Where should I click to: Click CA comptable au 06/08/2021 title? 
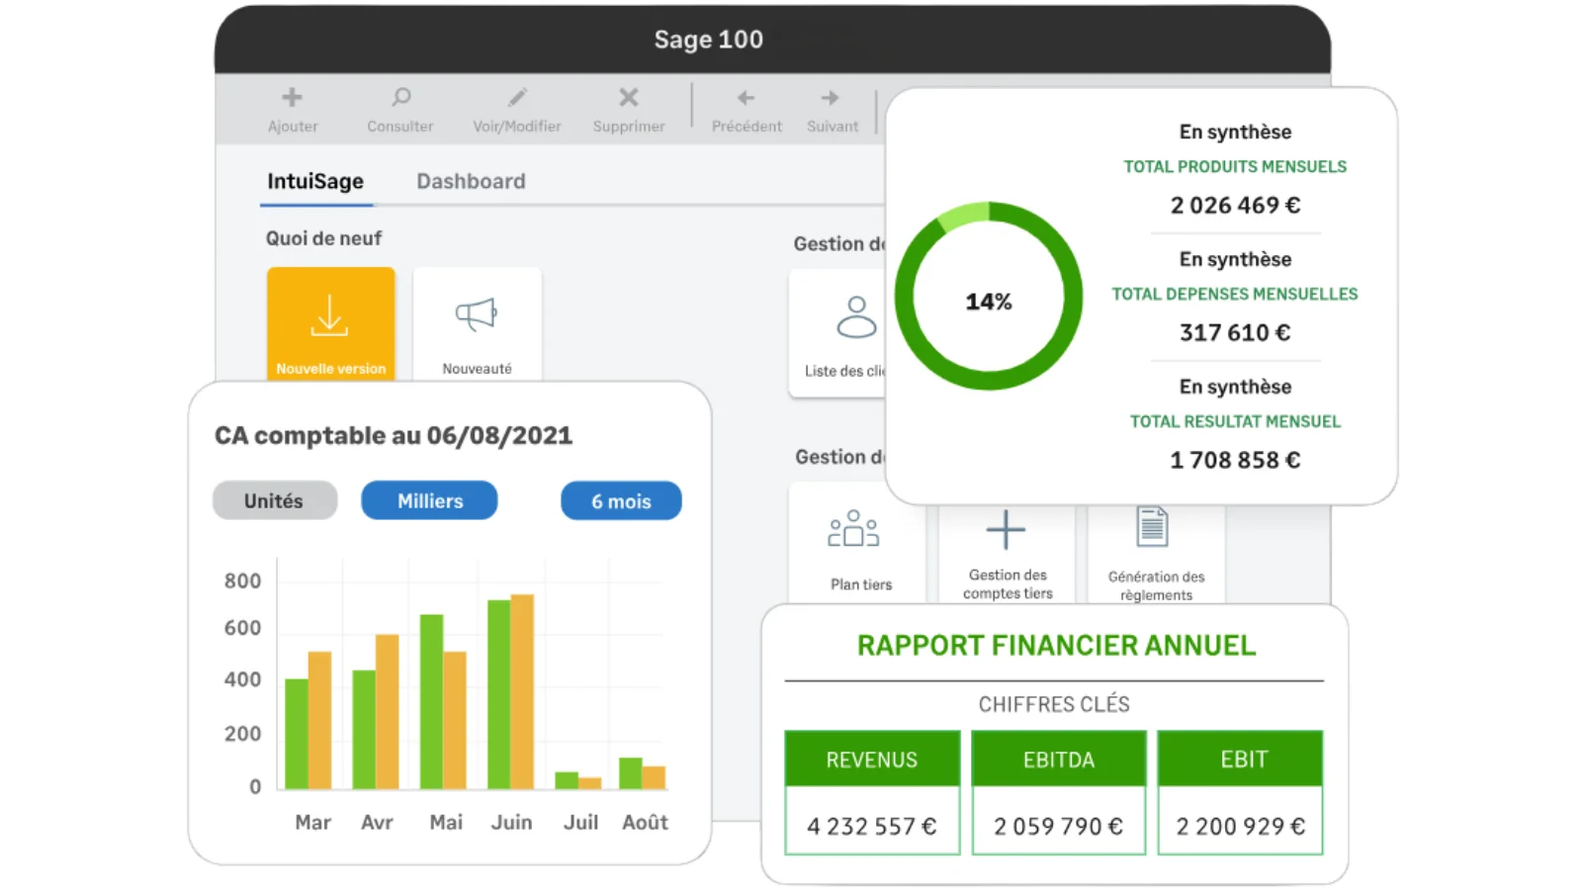click(394, 435)
